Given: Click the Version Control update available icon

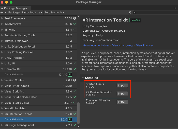Looking at the screenshot, I should click(75, 80).
